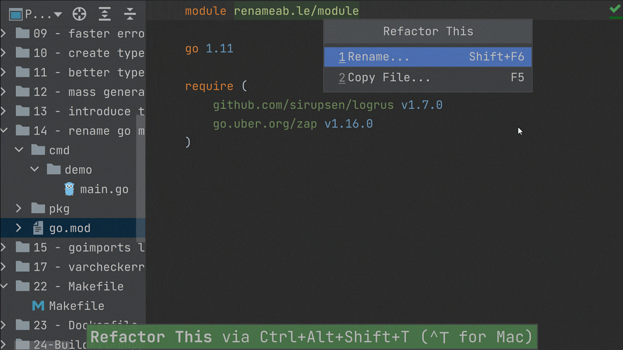Click the go.uber.org/zap dependency text
Screen dimensions: 623x350
(265, 124)
